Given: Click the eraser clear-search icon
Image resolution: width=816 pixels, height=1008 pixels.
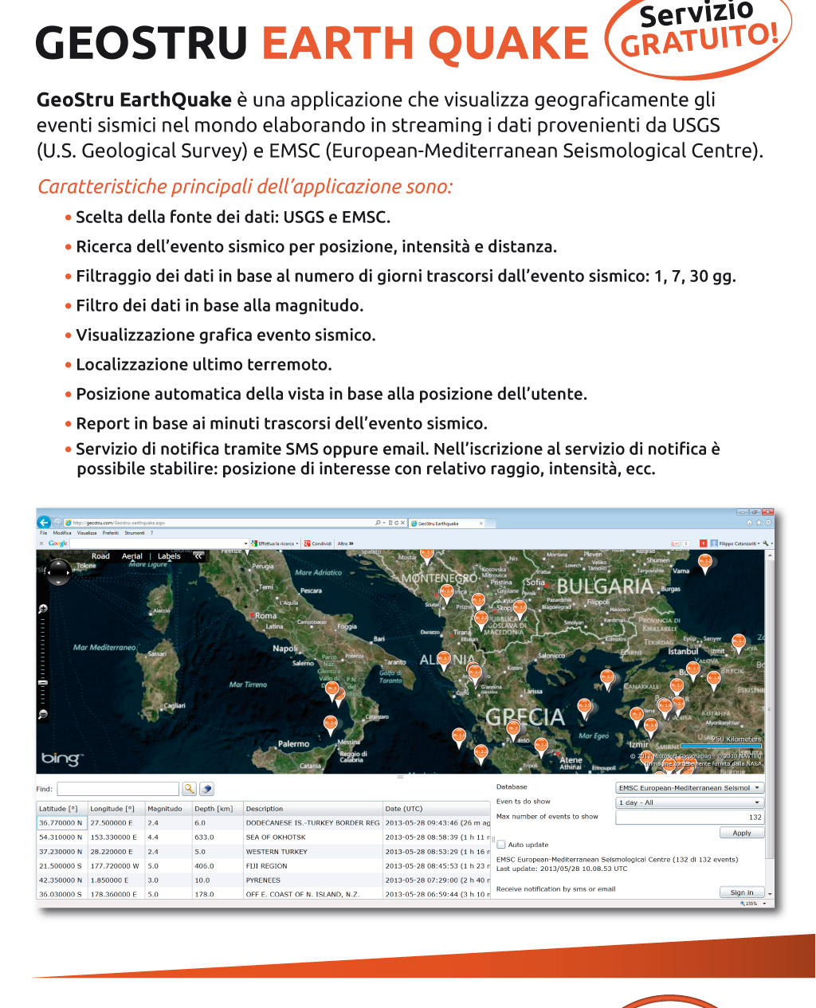Looking at the screenshot, I should click(x=206, y=789).
